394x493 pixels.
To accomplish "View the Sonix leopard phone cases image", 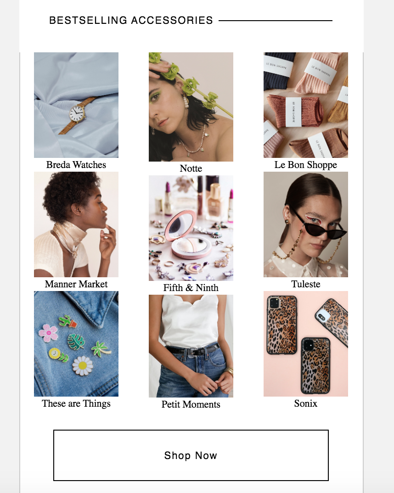I will [306, 344].
